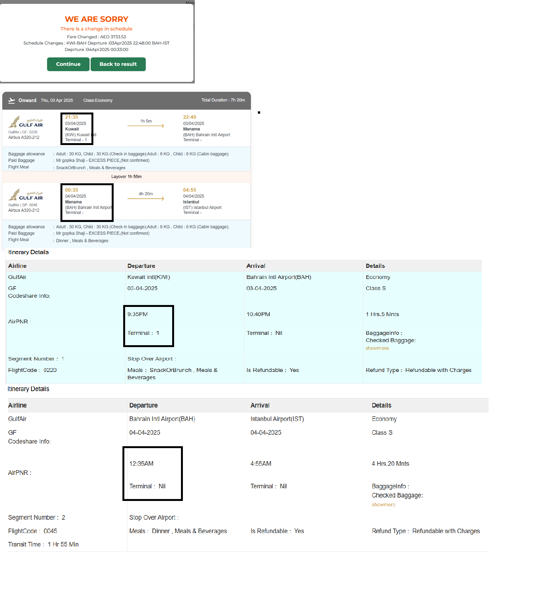
Task: Click the arrow under 4h 20m duration
Action: 146,199
